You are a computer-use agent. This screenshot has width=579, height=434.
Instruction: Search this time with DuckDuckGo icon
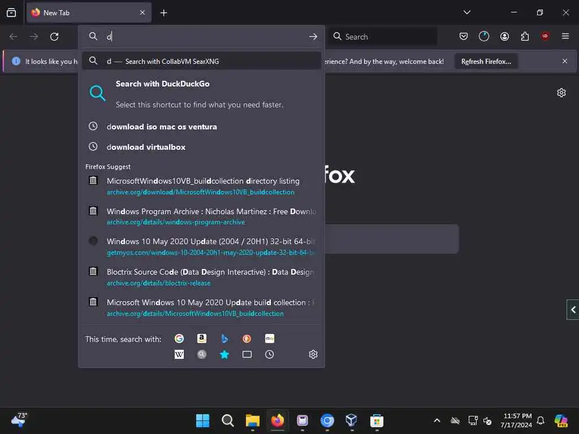click(x=247, y=338)
